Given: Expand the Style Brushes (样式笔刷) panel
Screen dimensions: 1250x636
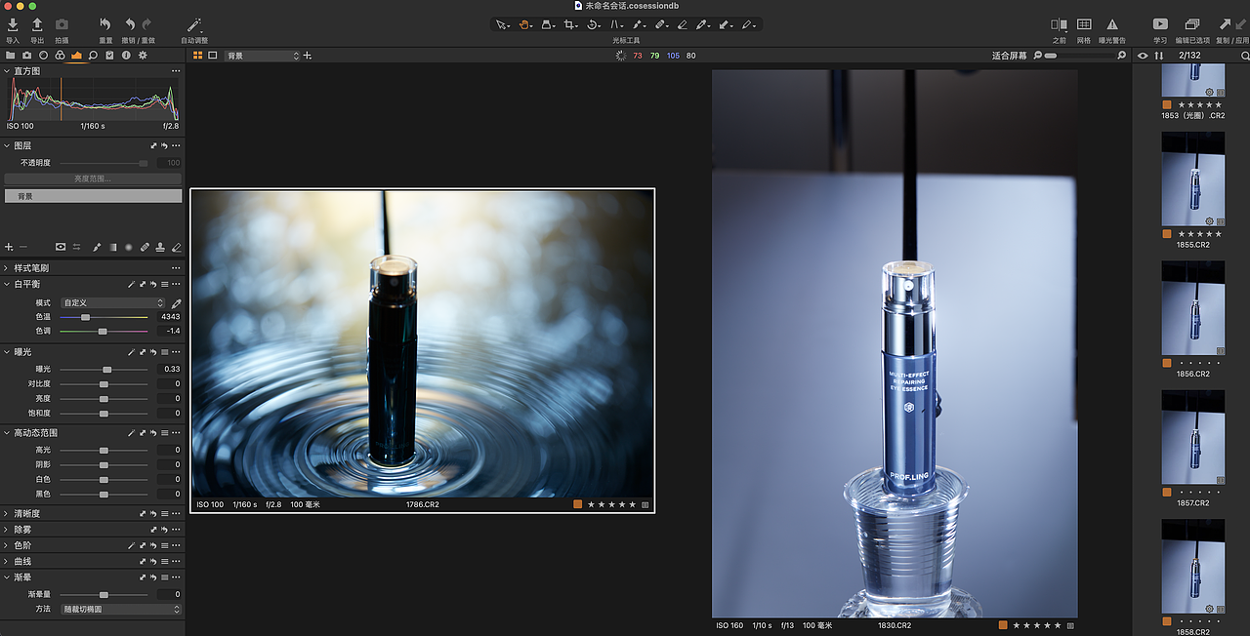Looking at the screenshot, I should [8, 267].
